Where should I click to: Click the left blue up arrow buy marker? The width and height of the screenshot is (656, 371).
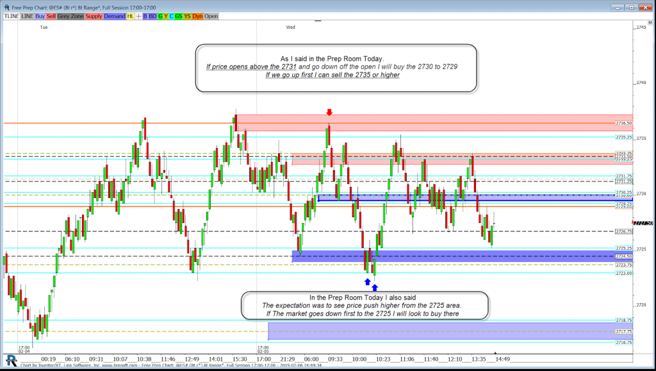[367, 282]
